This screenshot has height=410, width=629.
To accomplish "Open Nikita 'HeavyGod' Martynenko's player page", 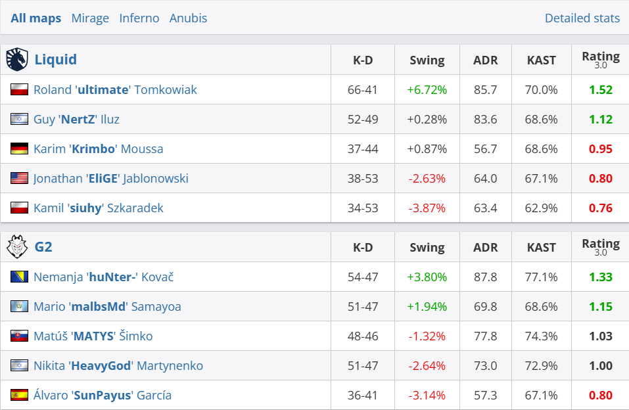I will (118, 365).
